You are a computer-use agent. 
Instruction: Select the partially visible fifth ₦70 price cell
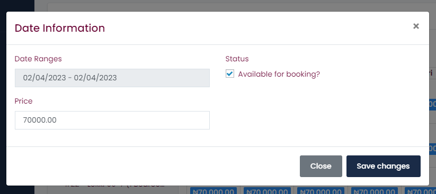pyautogui.click(x=421, y=191)
